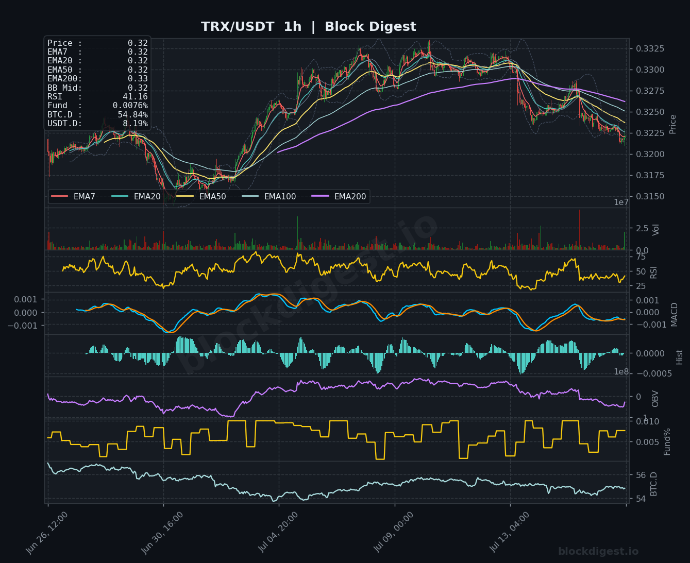
Task: Click the Price axis title
Action: [x=672, y=124]
